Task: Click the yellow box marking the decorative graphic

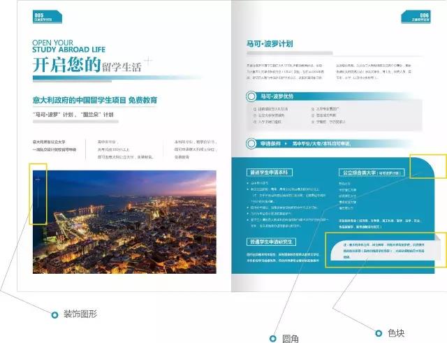Action: click(38, 194)
